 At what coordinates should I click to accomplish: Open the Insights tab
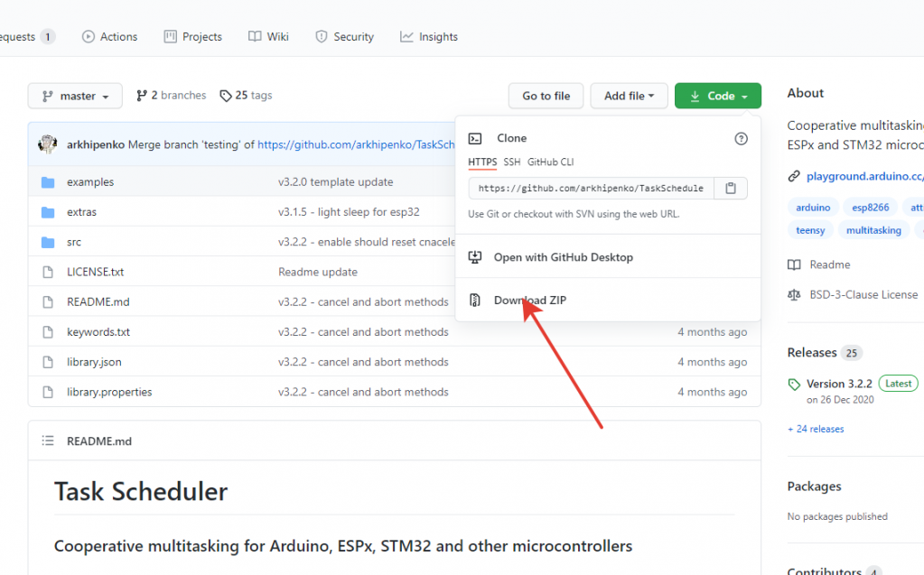pos(428,36)
